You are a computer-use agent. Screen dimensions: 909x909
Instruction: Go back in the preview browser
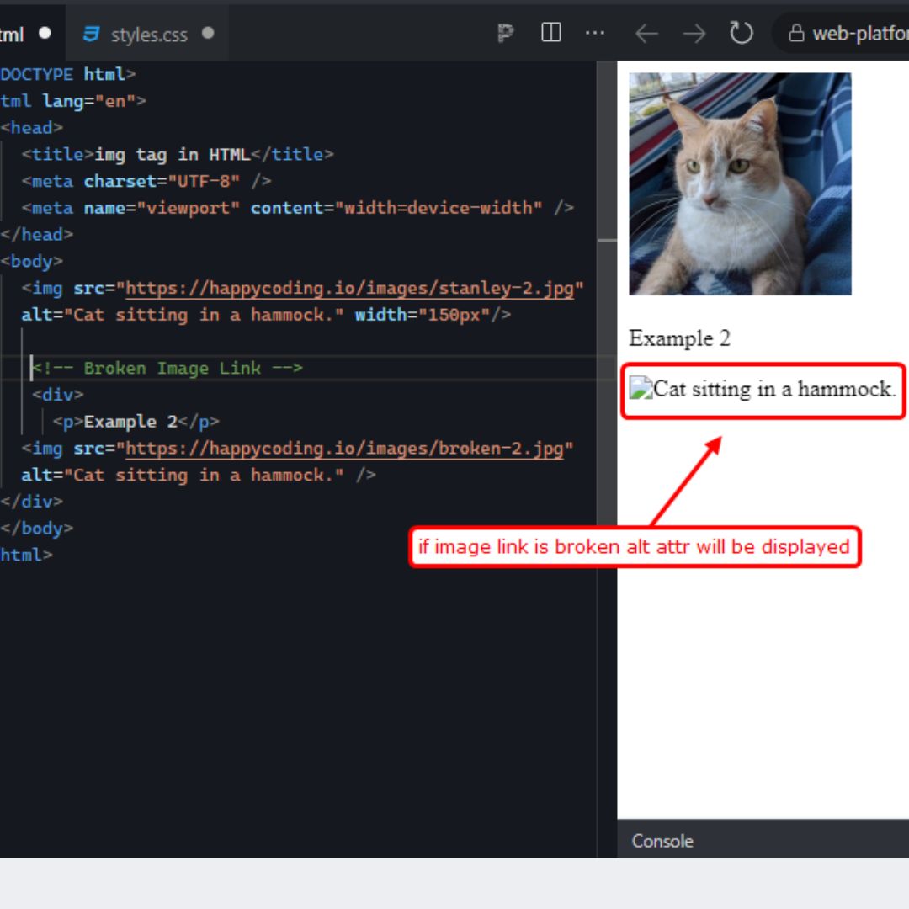[646, 34]
